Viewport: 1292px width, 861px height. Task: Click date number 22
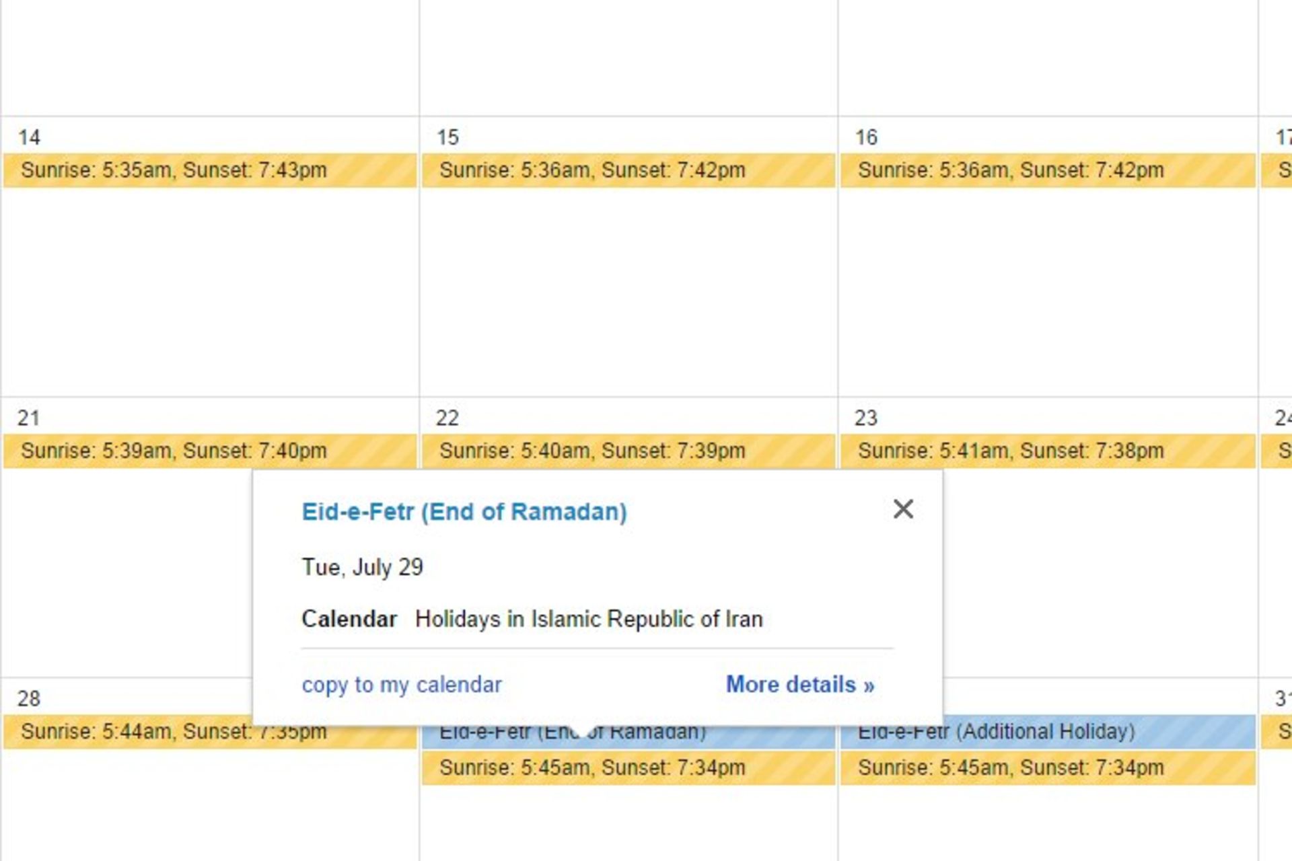tap(447, 418)
